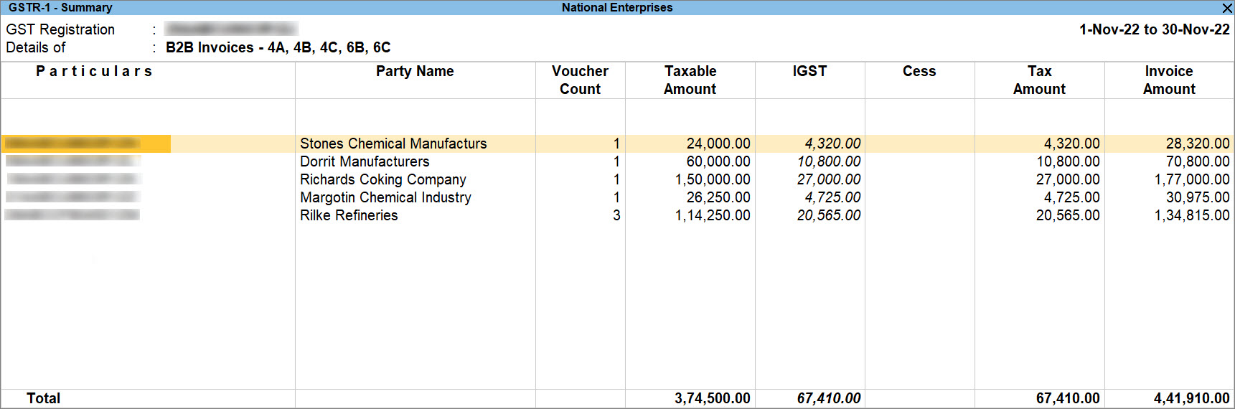Viewport: 1235px width, 409px height.
Task: Open Rilke Refineries party entry
Action: click(349, 215)
